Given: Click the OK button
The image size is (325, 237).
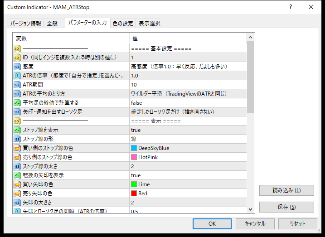Looking at the screenshot, I should [x=212, y=224].
